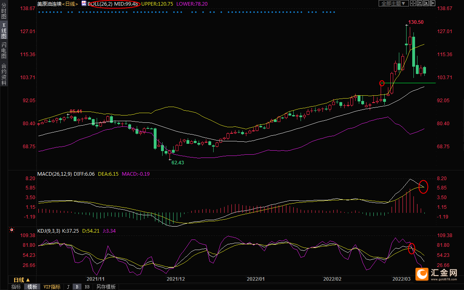Viewport: 464px width, 290px height.
Task: Click the 美原油连续 contract title
Action: 49,4
